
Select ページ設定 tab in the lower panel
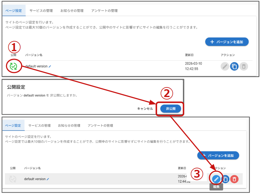pos(13,126)
